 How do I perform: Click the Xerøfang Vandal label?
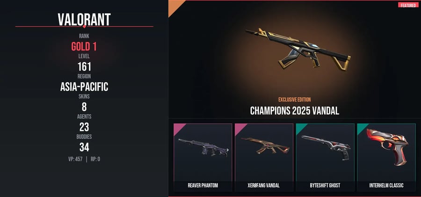(x=264, y=185)
